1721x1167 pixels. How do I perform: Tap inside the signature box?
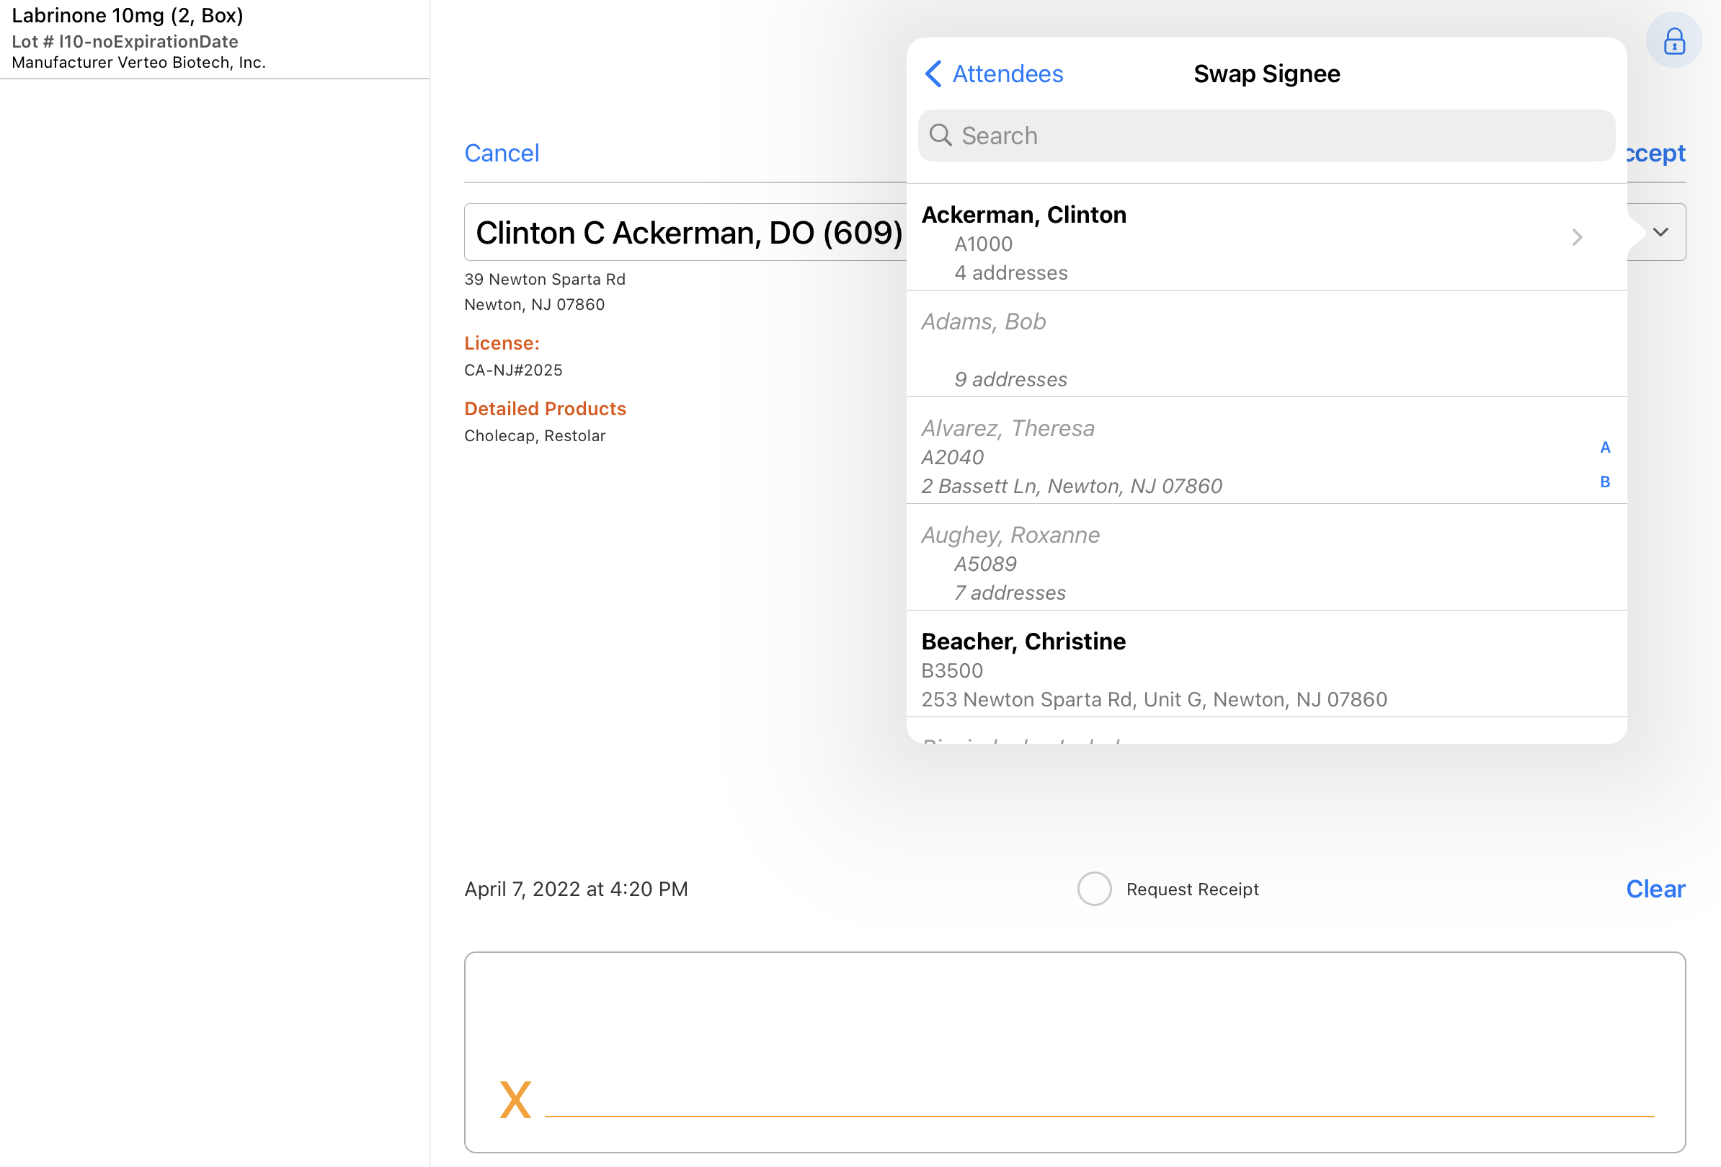point(1074,1037)
